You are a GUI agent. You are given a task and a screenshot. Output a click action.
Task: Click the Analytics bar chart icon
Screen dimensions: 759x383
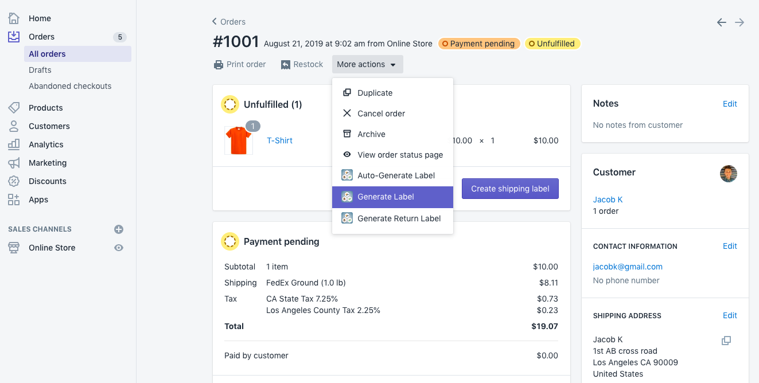pos(14,144)
